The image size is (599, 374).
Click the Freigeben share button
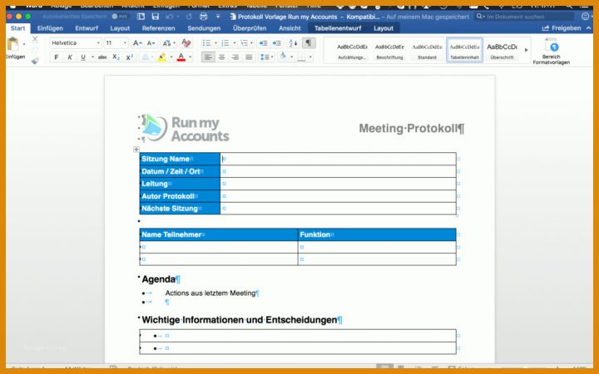point(562,28)
